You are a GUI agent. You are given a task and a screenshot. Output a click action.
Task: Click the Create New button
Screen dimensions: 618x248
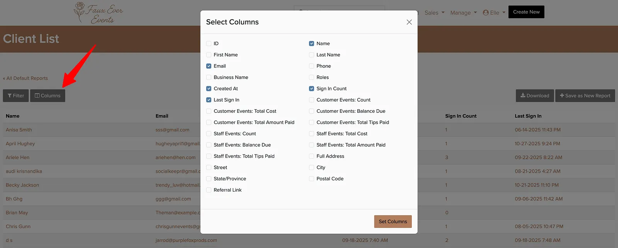point(526,12)
